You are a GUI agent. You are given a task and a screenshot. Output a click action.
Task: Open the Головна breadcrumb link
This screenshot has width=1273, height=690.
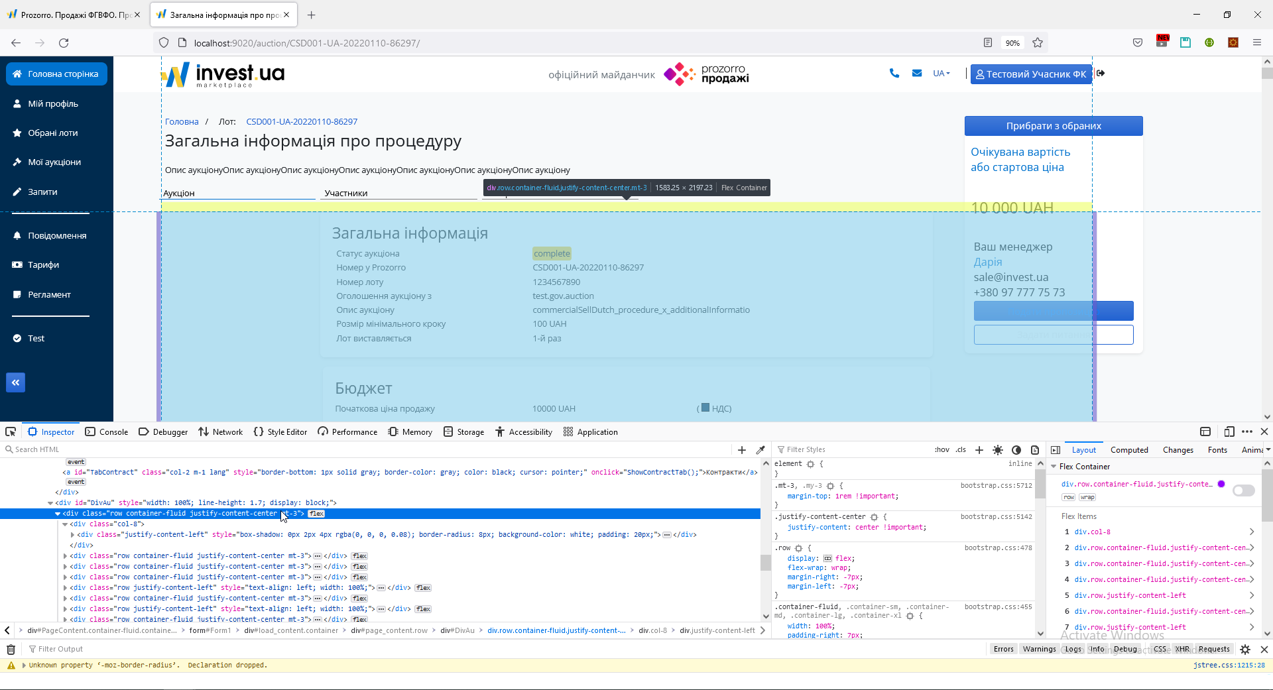(x=182, y=122)
